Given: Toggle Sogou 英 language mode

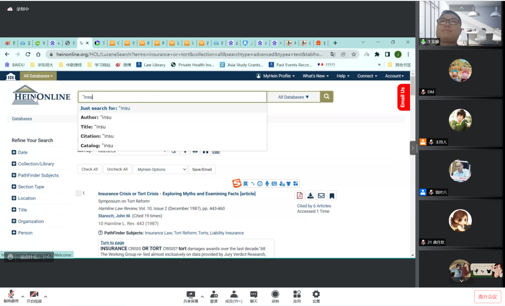Looking at the screenshot, I should coord(245,184).
